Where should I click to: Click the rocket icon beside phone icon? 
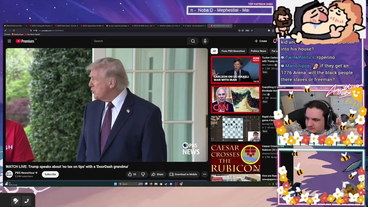16,201
